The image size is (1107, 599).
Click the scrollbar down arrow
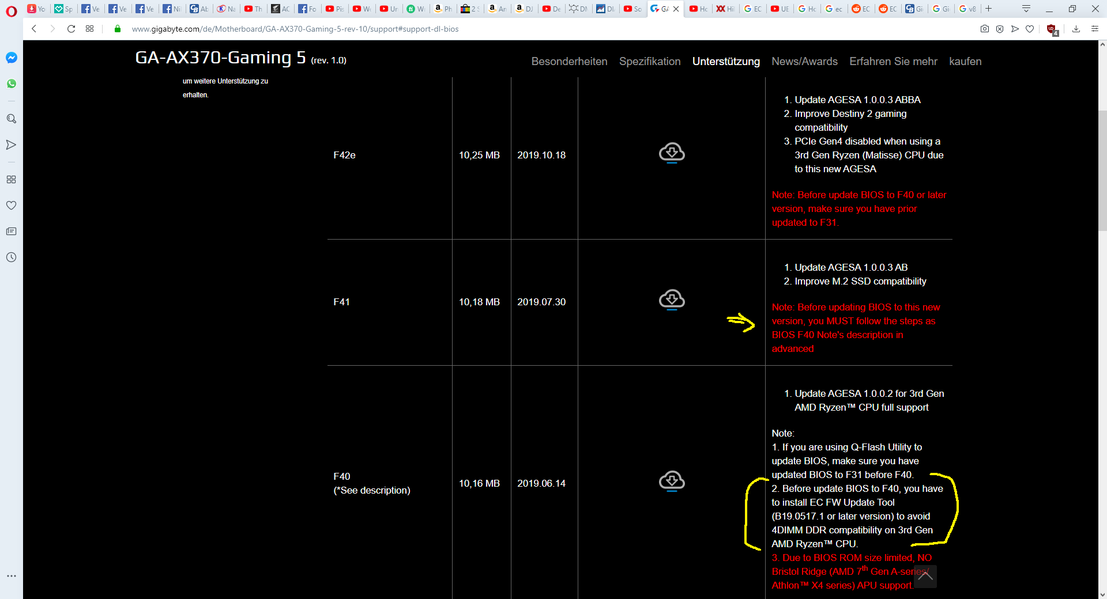click(x=1102, y=594)
